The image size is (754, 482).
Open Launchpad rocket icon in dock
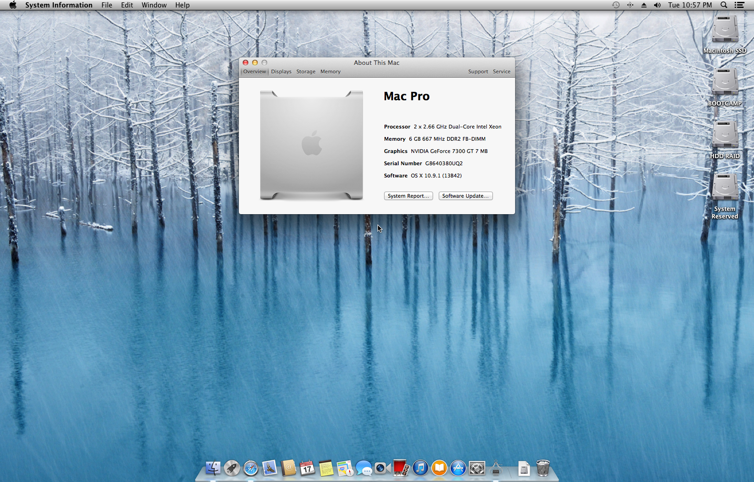pos(232,468)
